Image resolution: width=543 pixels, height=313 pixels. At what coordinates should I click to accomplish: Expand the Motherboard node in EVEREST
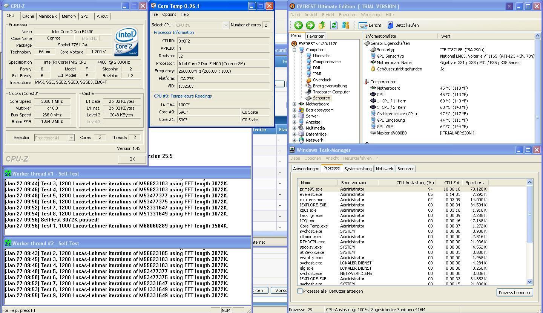tap(295, 104)
